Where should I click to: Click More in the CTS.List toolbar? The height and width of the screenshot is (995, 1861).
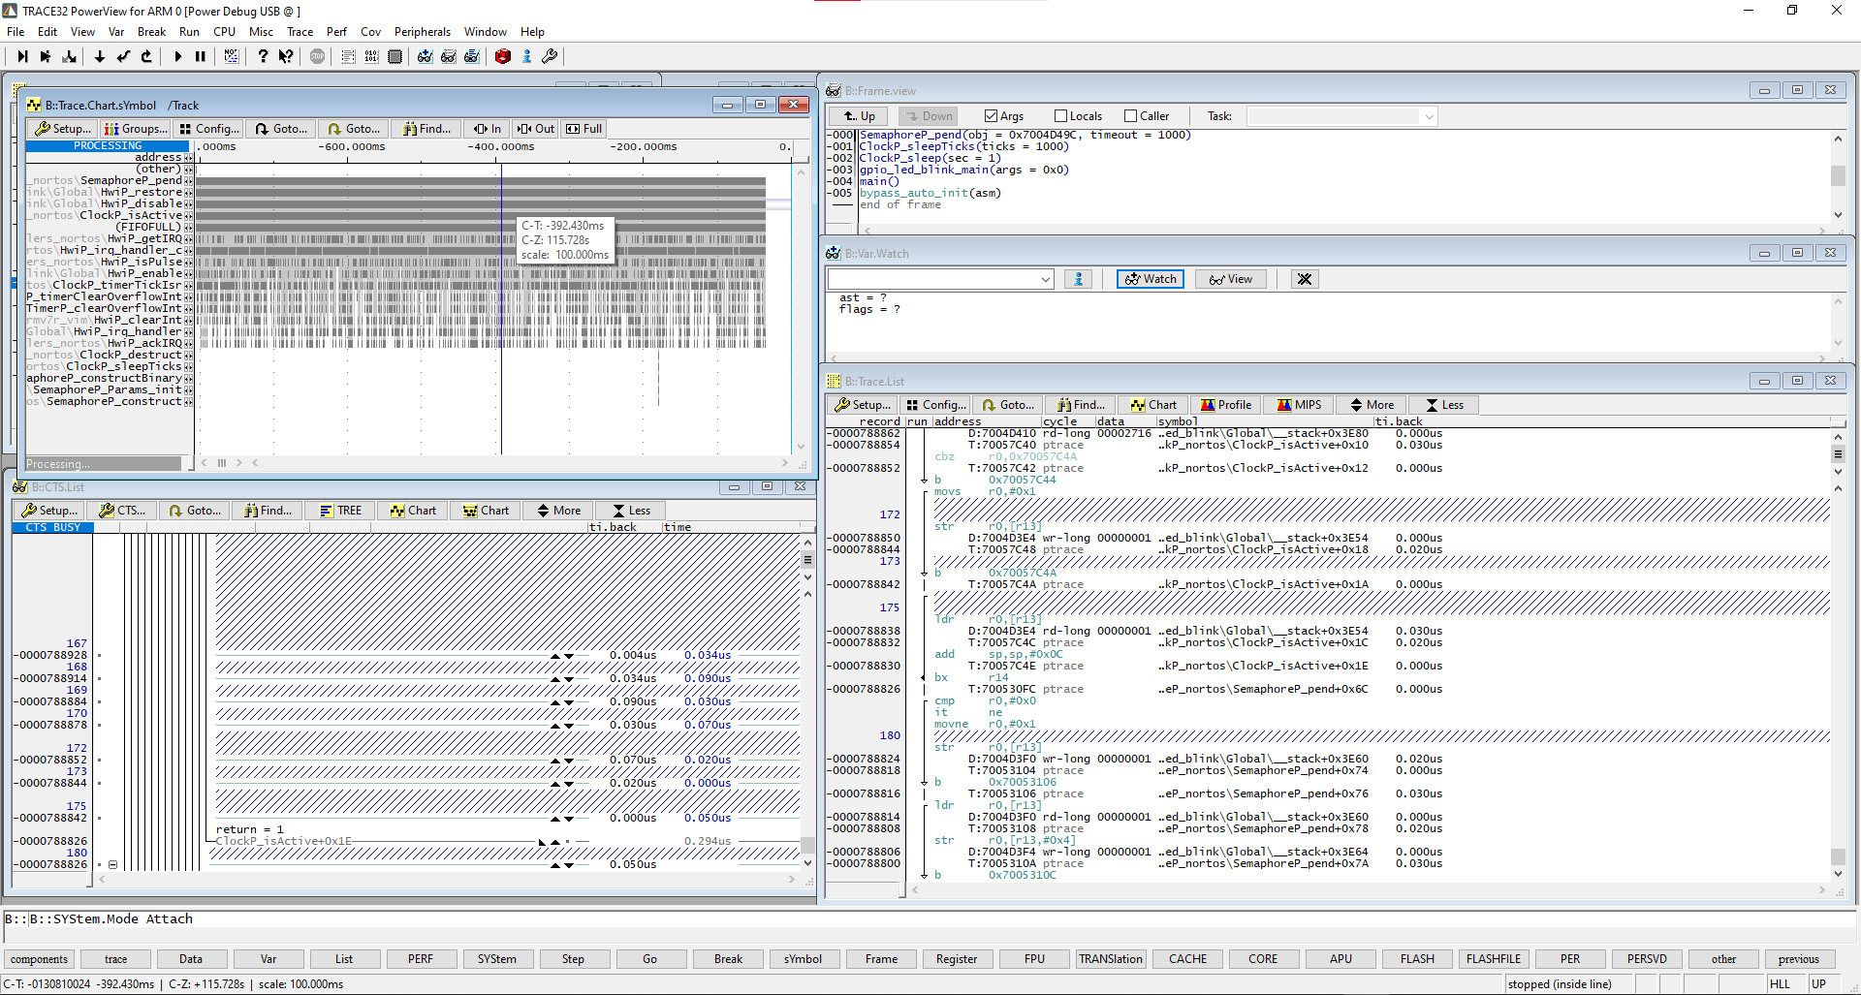click(x=559, y=511)
